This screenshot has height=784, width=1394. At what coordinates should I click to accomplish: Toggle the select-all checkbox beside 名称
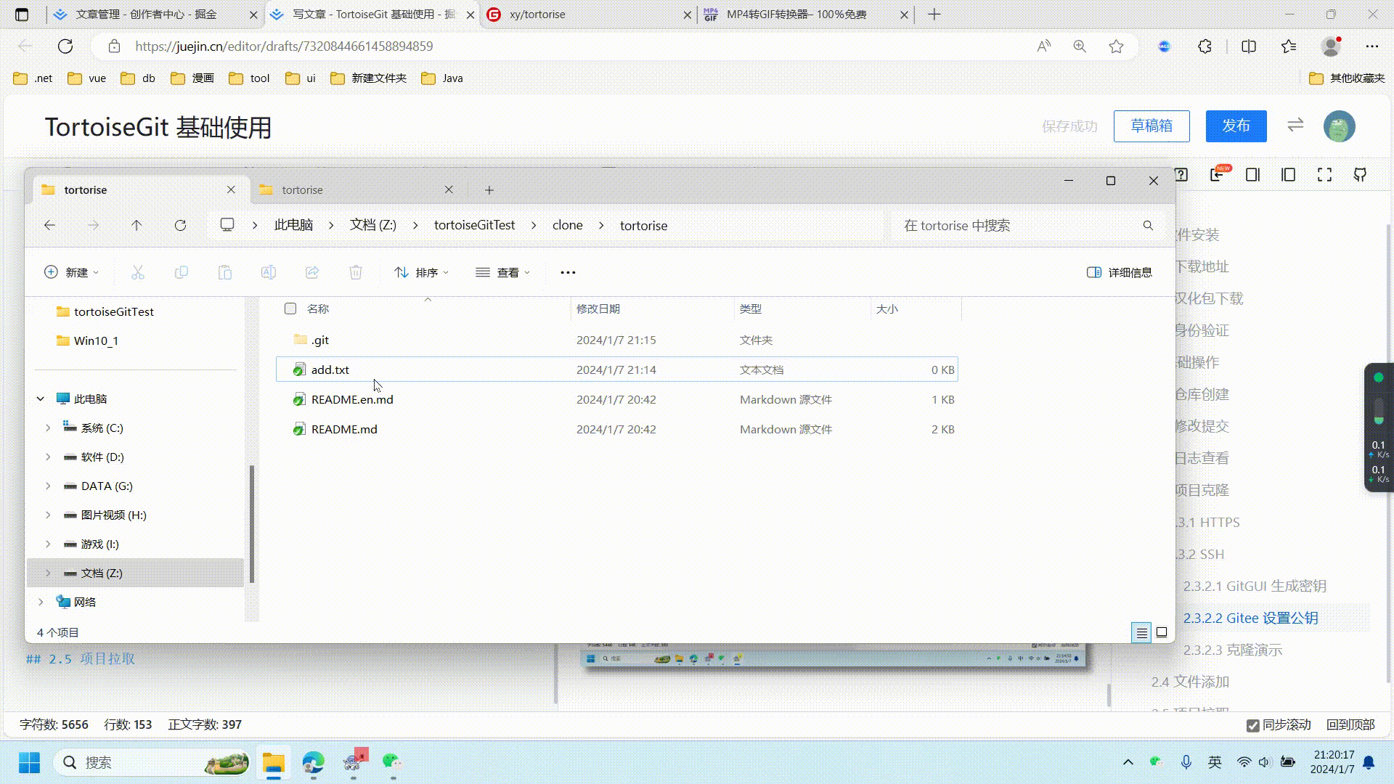click(x=290, y=309)
